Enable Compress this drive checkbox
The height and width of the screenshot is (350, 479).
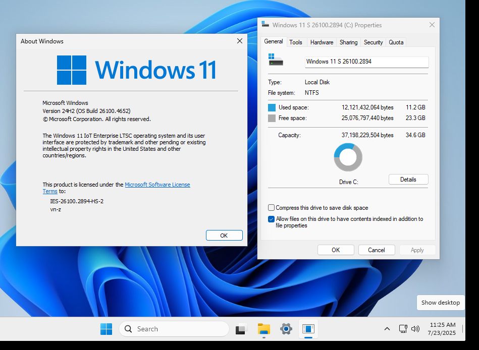coord(271,208)
